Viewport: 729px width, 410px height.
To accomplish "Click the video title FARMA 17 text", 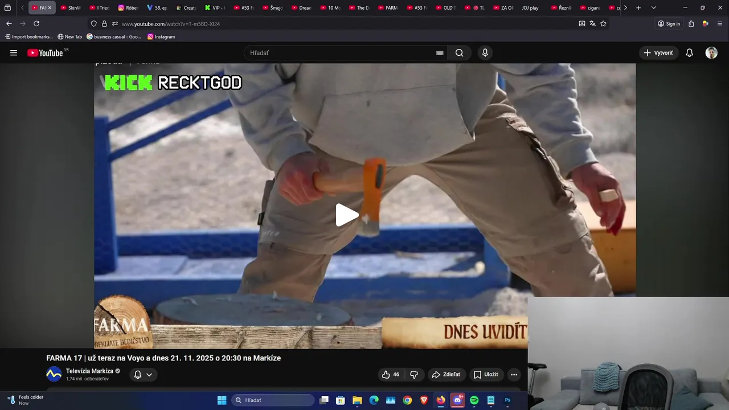I will click(x=163, y=358).
